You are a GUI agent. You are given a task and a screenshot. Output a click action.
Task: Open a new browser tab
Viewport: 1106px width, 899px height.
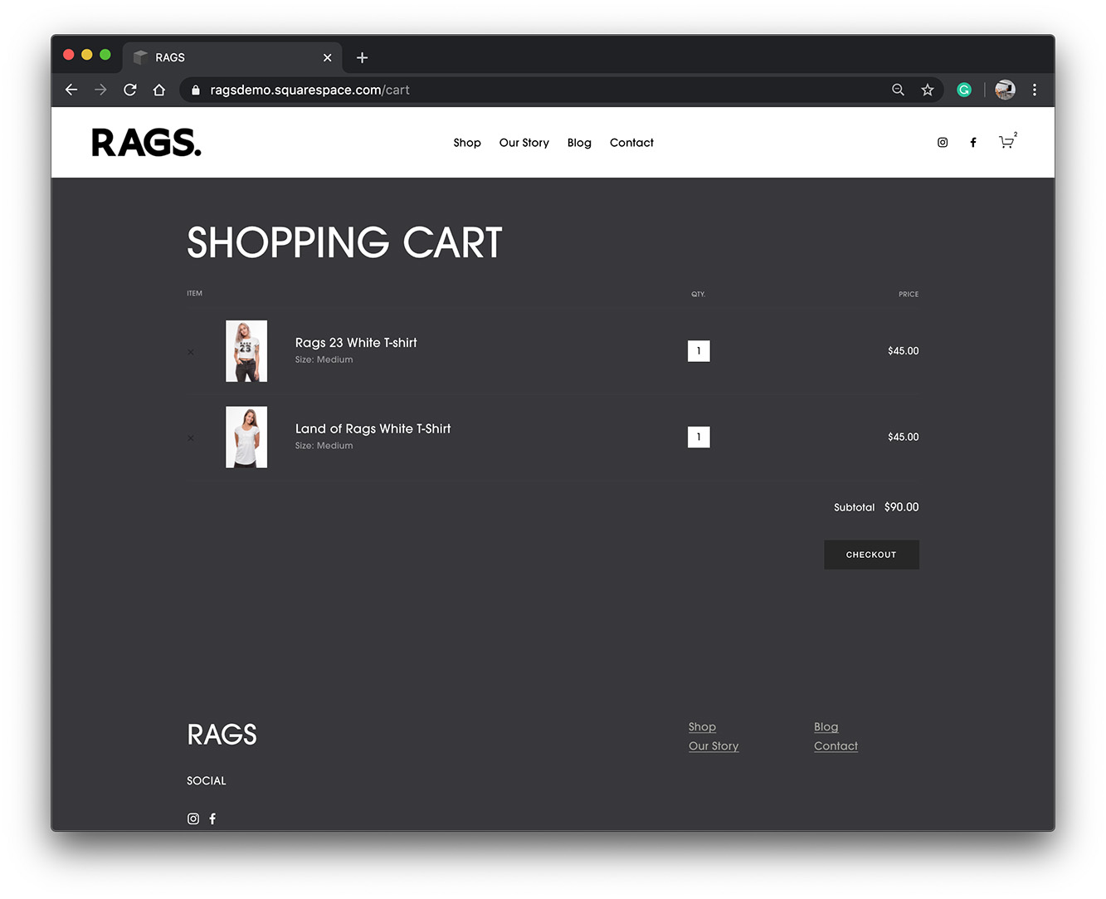point(362,57)
